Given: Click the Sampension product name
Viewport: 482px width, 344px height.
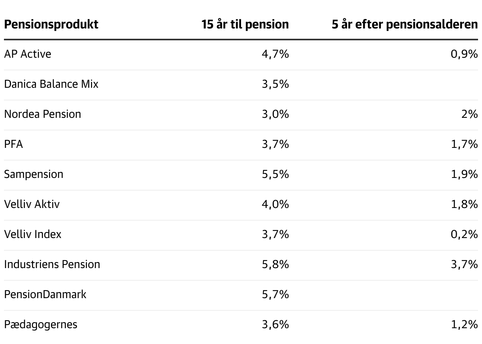Looking at the screenshot, I should 34,174.
